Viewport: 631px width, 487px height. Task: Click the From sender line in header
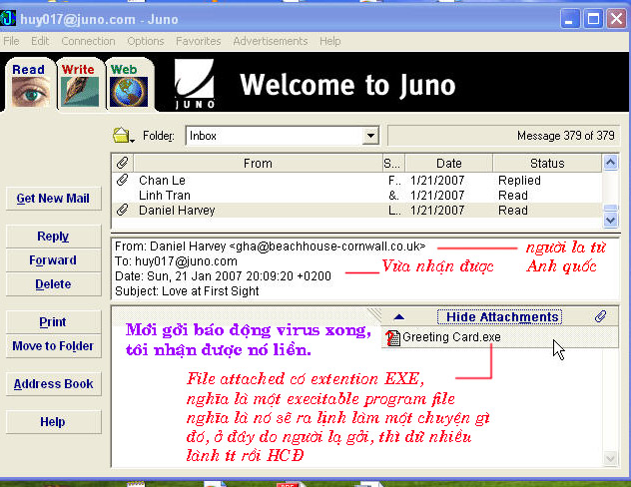(270, 246)
